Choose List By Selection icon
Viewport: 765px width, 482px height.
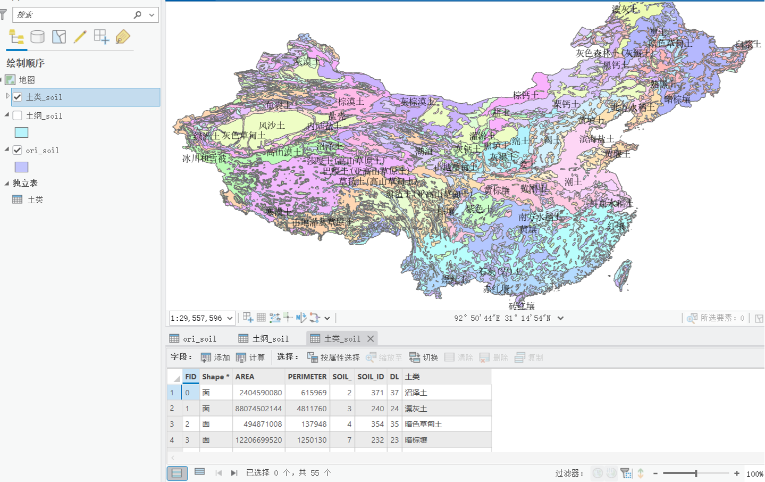click(x=59, y=37)
